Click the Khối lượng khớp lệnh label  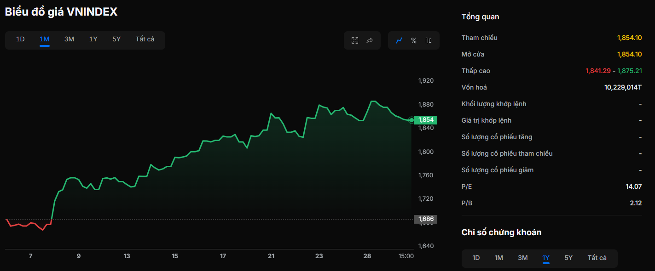pyautogui.click(x=494, y=104)
